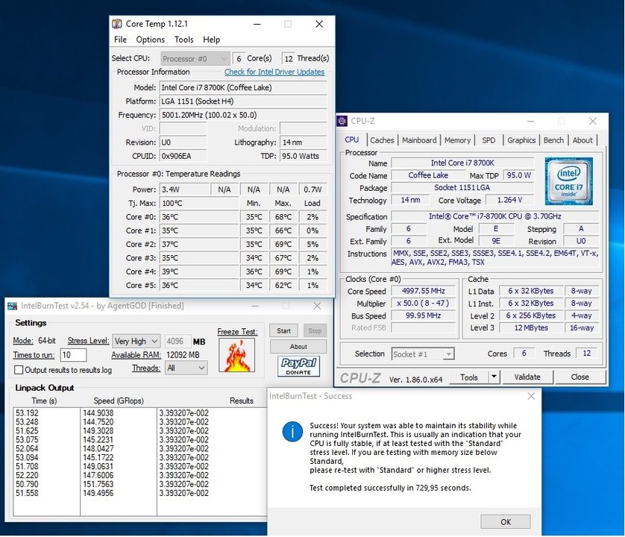The width and height of the screenshot is (625, 537).
Task: Click the Bus Speed value 99.95 MHz
Action: (x=423, y=315)
